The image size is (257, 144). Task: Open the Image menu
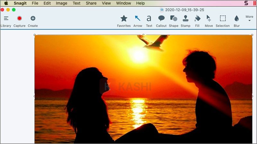click(61, 3)
